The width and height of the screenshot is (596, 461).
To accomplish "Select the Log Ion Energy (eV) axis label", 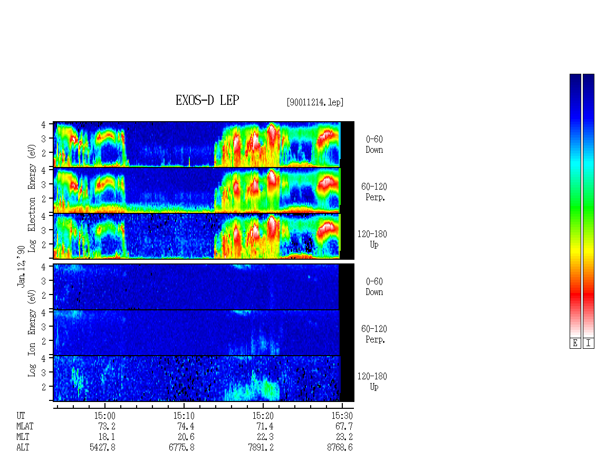I will [32, 333].
